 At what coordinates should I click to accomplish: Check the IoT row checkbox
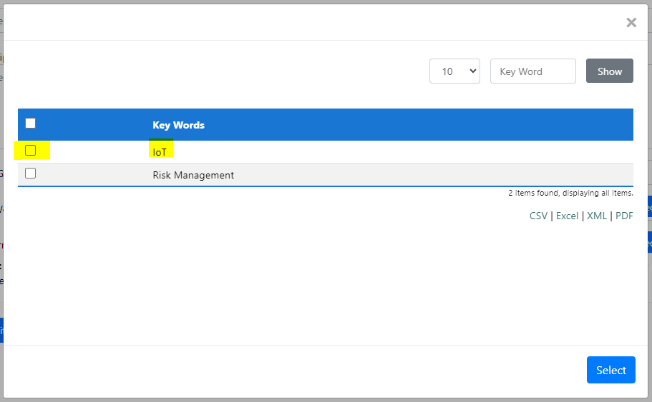(x=30, y=150)
